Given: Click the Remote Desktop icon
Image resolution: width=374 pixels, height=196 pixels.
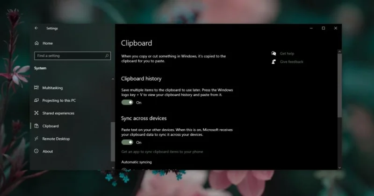Looking at the screenshot, I should point(36,139).
